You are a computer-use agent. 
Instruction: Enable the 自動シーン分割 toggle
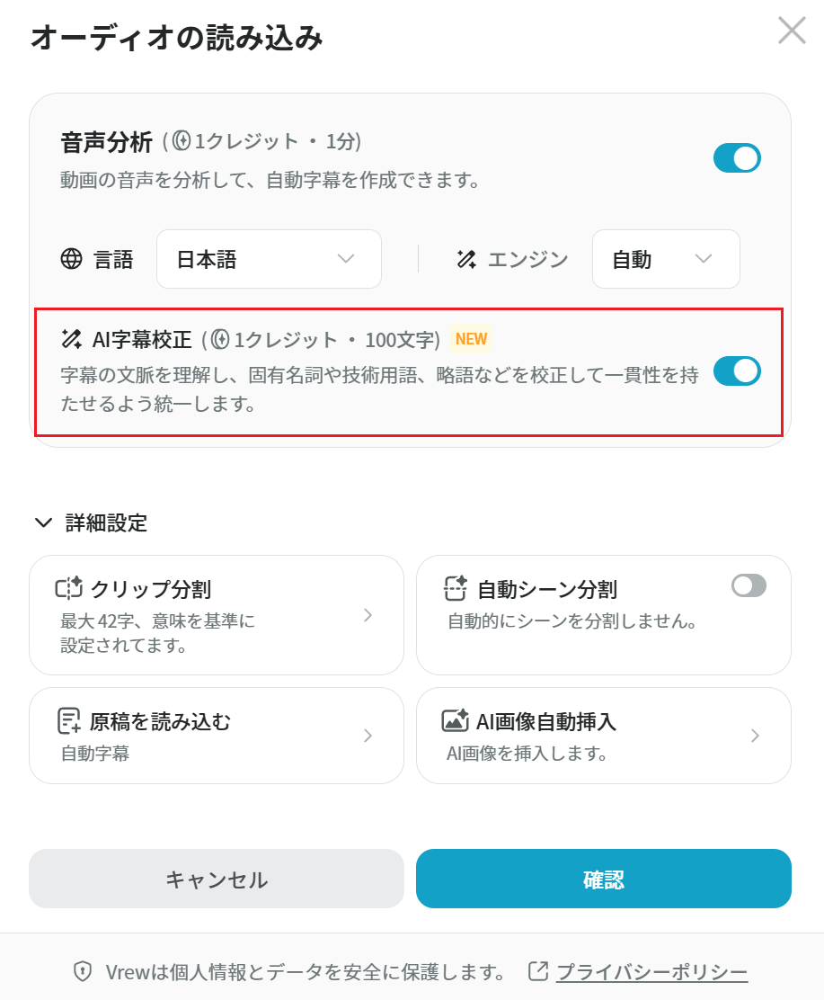coord(749,585)
